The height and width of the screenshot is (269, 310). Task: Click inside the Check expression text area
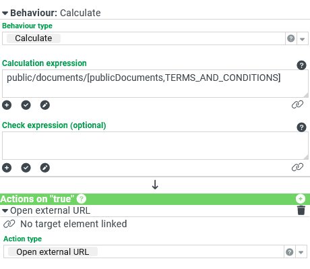[x=155, y=146]
